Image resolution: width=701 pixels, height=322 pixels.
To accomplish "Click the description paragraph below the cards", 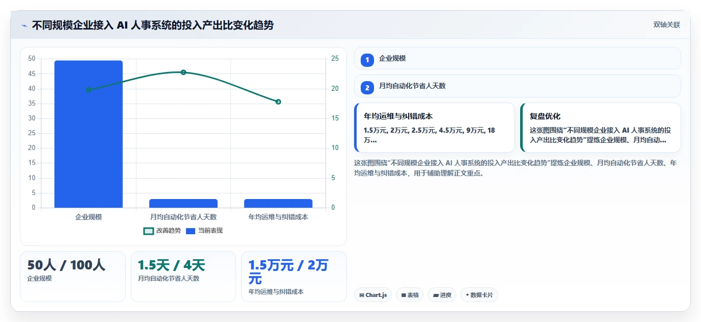I will point(516,168).
